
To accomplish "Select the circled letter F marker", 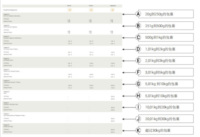I will (138, 72).
